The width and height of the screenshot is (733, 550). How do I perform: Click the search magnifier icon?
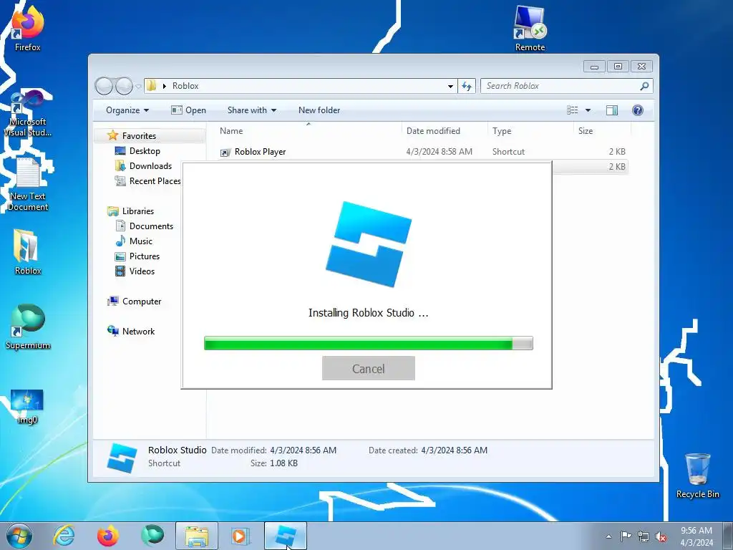coord(645,86)
